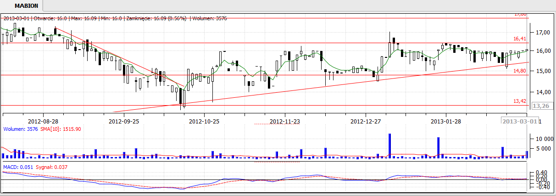This screenshot has height=196, width=556.
Task: Click the 2012-09-25 date axis label
Action: (124, 122)
